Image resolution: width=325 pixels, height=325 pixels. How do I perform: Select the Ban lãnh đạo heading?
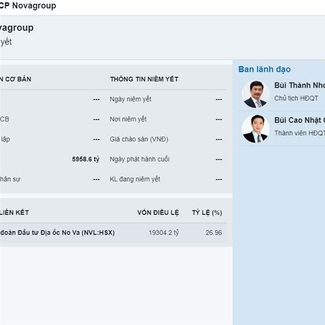pos(264,69)
